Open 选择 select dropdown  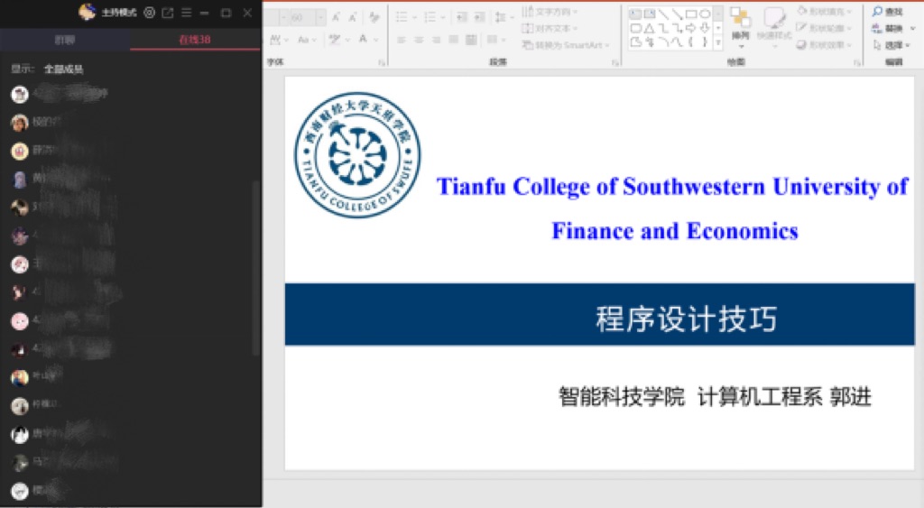coord(892,45)
